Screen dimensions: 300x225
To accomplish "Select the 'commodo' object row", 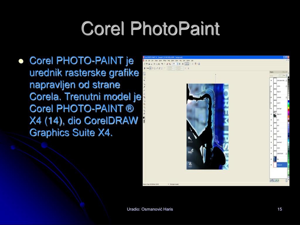I will click(278, 97).
